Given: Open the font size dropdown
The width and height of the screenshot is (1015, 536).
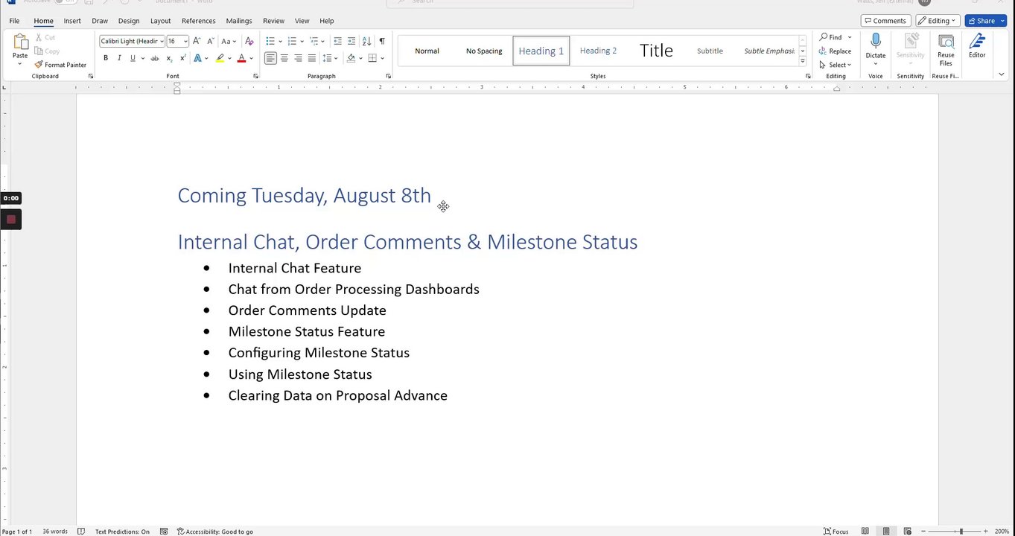Looking at the screenshot, I should click(x=185, y=42).
